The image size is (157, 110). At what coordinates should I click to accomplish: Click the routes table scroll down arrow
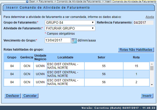(x=152, y=85)
